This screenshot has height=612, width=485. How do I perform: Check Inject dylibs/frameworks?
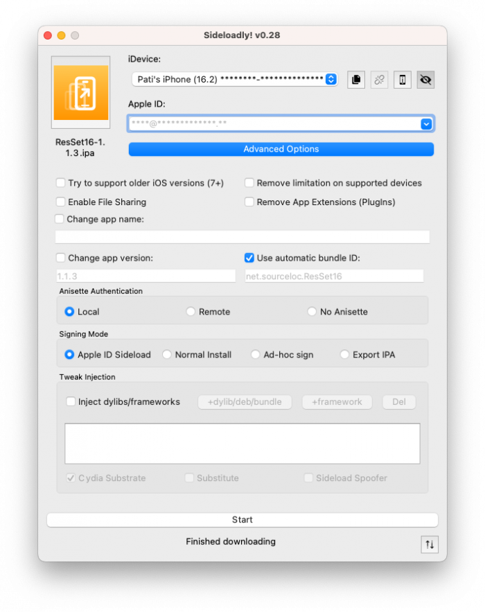pyautogui.click(x=71, y=401)
